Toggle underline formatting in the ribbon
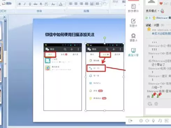Screen dimensions: 171x128 tap(30, 4)
